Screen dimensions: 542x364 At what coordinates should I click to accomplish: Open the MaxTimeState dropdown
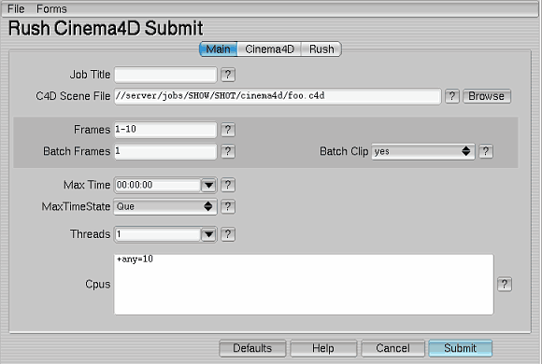(x=165, y=206)
